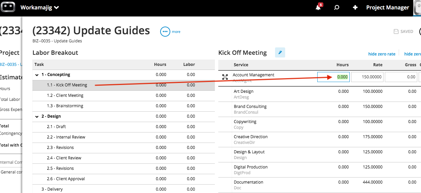The width and height of the screenshot is (421, 193).
Task: Click the Account Management service name
Action: point(253,75)
